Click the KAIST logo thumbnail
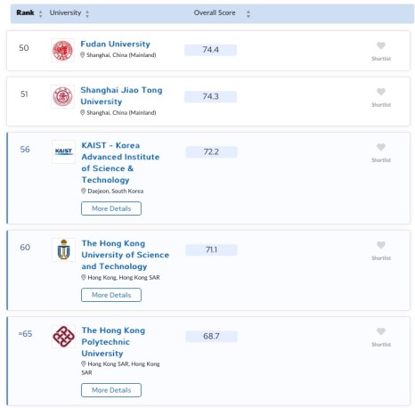This screenshot has width=415, height=408. click(63, 151)
